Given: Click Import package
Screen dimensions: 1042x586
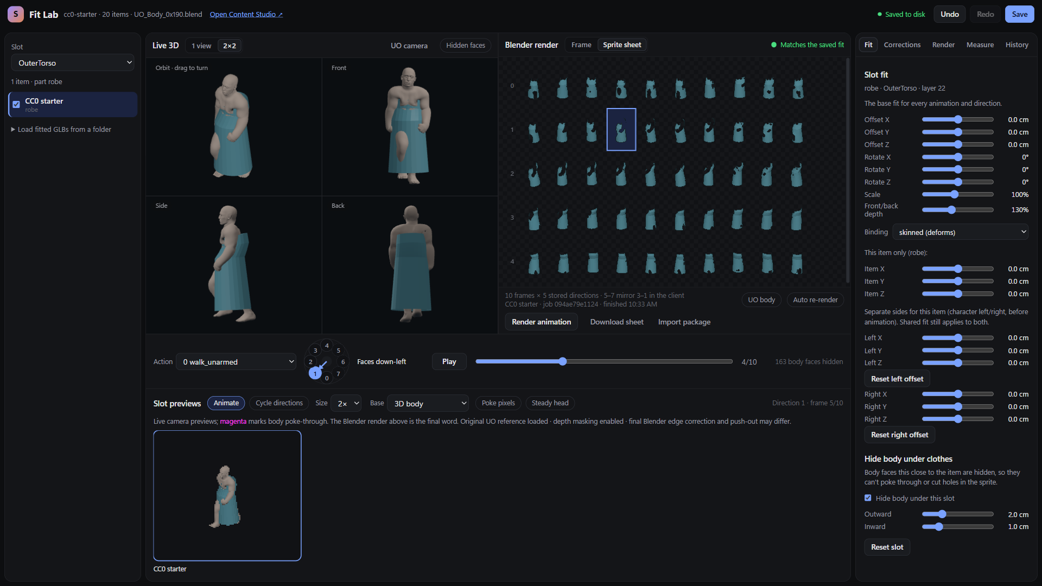Looking at the screenshot, I should tap(684, 322).
